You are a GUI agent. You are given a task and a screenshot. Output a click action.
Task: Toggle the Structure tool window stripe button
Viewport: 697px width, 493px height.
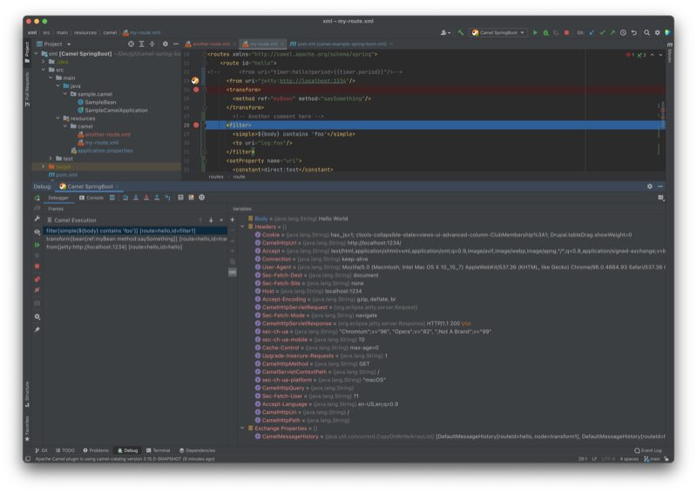(x=27, y=394)
